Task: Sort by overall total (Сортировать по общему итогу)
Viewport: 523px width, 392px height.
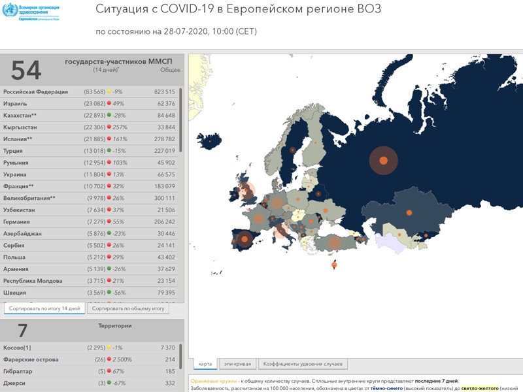Action: [x=127, y=308]
